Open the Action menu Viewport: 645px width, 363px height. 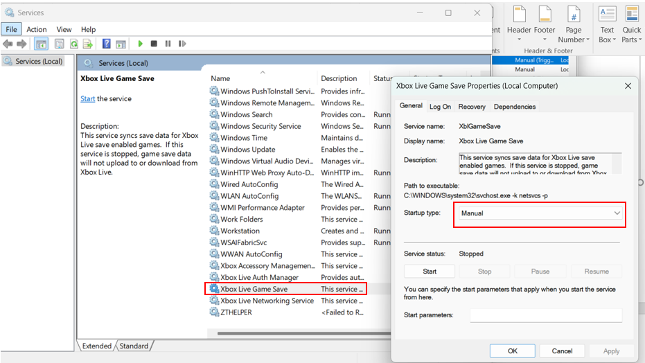[x=37, y=29]
